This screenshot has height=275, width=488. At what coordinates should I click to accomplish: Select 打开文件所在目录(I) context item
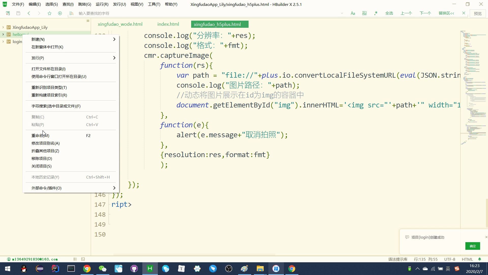click(x=71, y=69)
